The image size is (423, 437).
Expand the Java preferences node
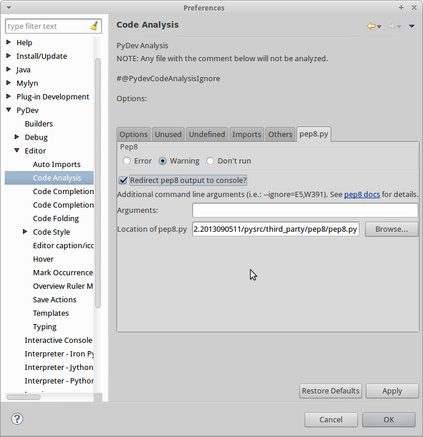[x=9, y=69]
